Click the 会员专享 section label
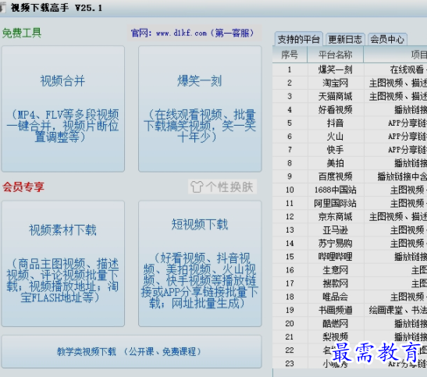Image resolution: width=427 pixels, height=377 pixels. [23, 187]
